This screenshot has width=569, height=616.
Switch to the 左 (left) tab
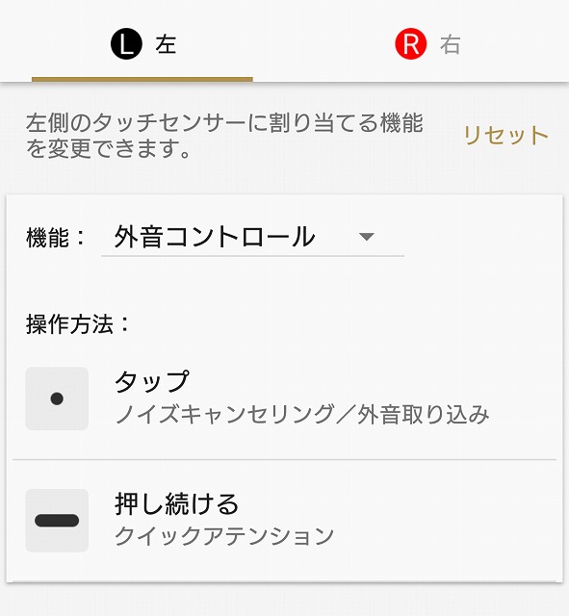click(x=142, y=41)
